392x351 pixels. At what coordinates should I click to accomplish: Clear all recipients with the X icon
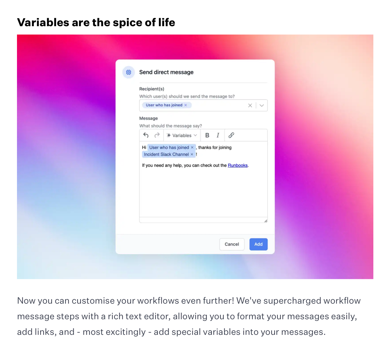250,106
